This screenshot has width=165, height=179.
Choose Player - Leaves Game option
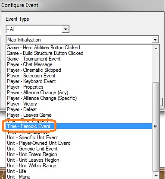79,115
